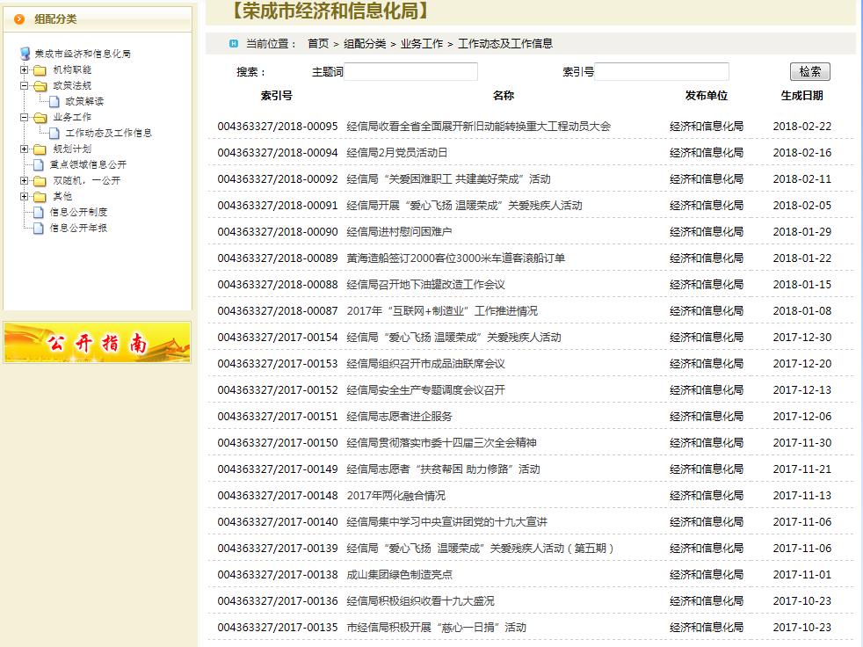Expand the 机构职能 tree node
This screenshot has width=863, height=647.
(25, 70)
